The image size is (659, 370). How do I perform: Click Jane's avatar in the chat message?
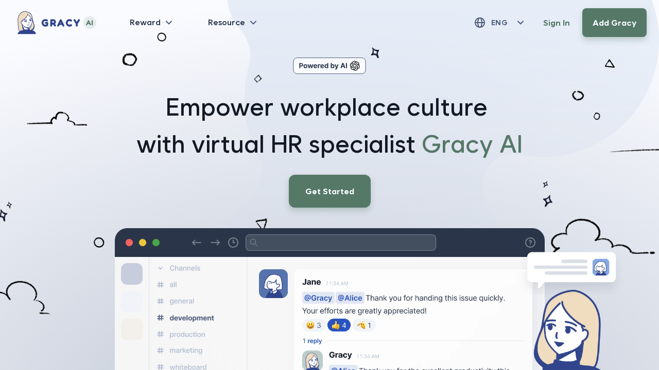(273, 284)
